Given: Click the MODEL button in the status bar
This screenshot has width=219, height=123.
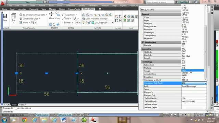Looking at the screenshot, I should point(166,115).
